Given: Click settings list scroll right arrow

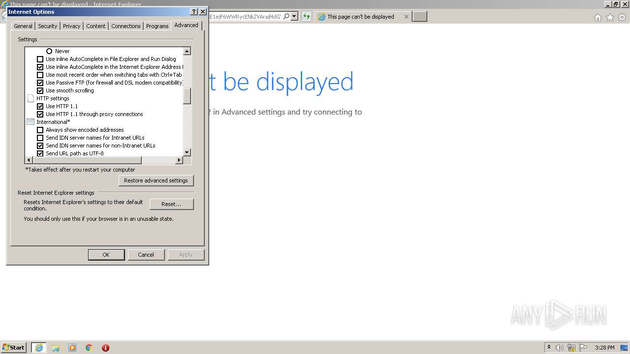Looking at the screenshot, I should (x=179, y=160).
